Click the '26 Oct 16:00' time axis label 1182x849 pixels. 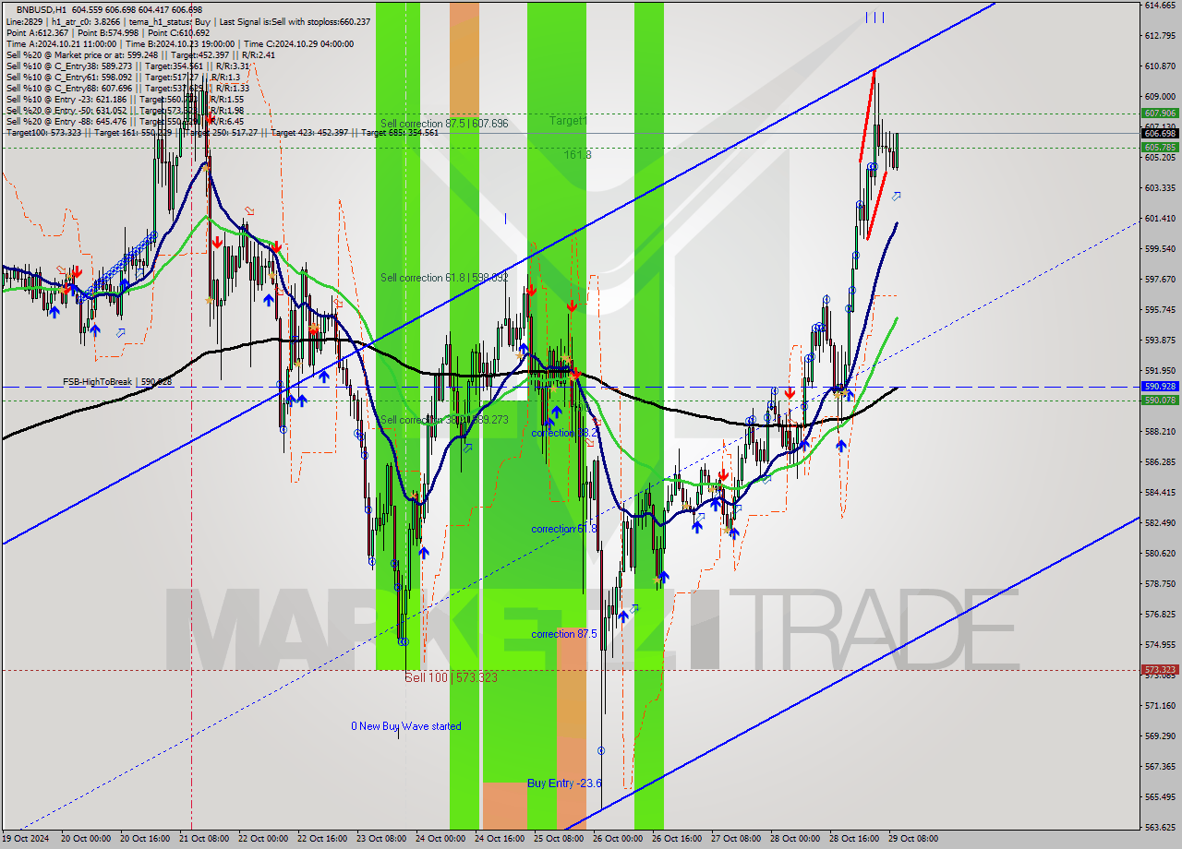675,839
